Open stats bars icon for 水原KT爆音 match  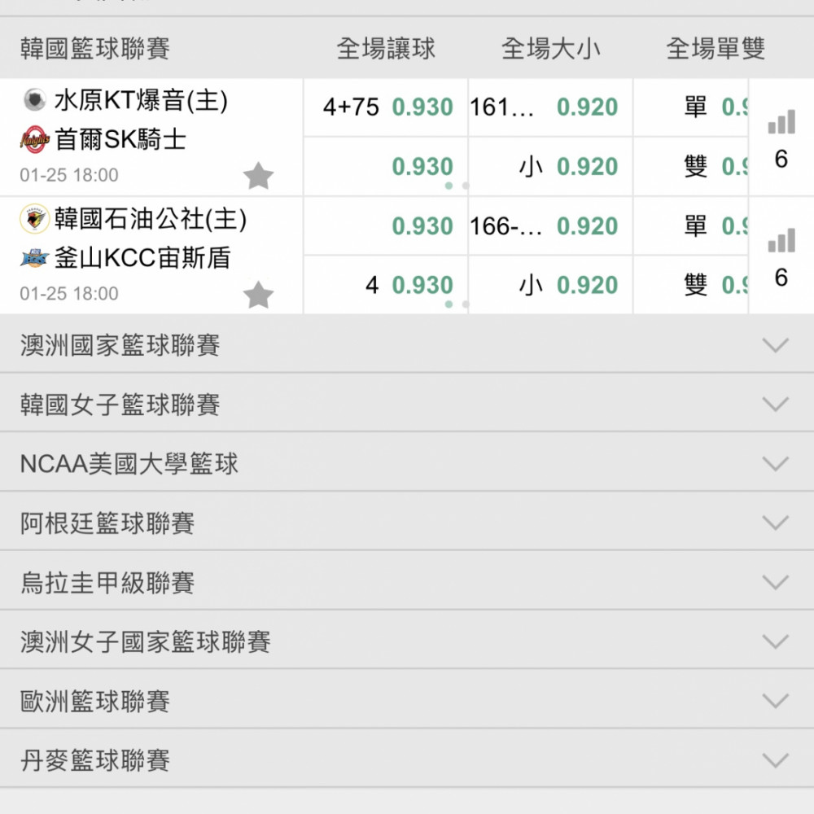pyautogui.click(x=781, y=124)
